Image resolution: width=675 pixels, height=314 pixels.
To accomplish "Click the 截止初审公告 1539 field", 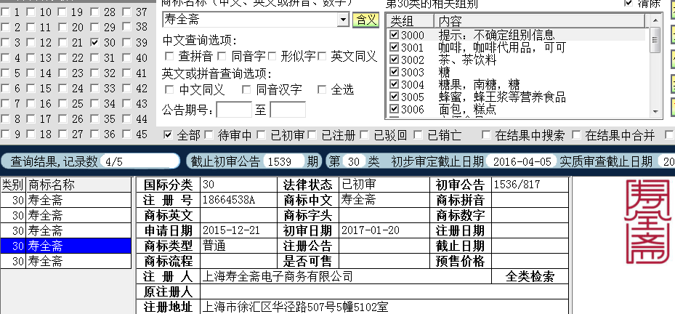I will (283, 161).
